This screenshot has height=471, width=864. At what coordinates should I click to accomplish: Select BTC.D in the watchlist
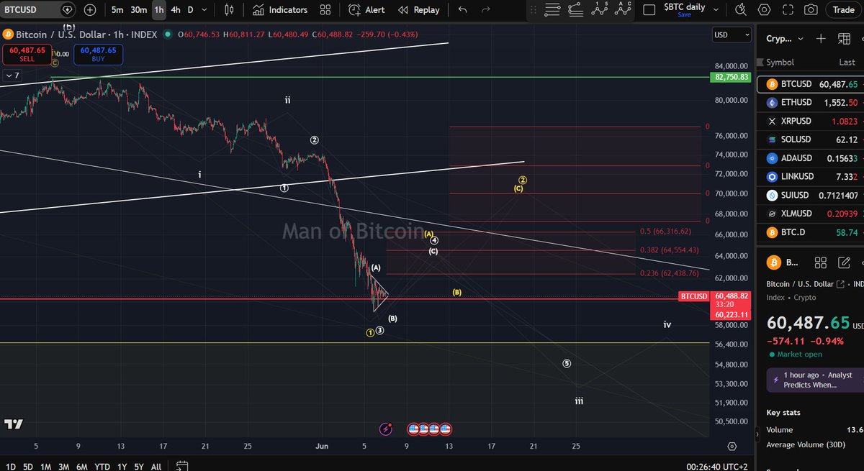(810, 232)
